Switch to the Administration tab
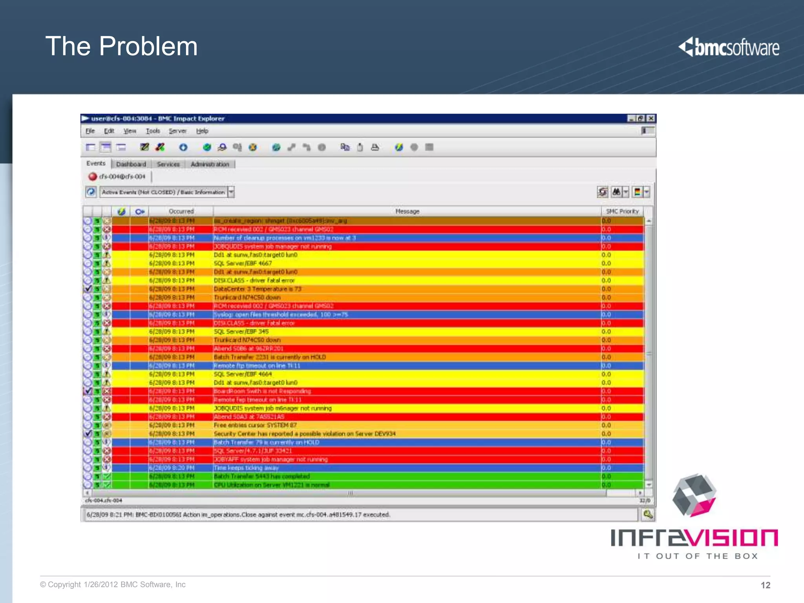The width and height of the screenshot is (804, 603). [x=210, y=164]
